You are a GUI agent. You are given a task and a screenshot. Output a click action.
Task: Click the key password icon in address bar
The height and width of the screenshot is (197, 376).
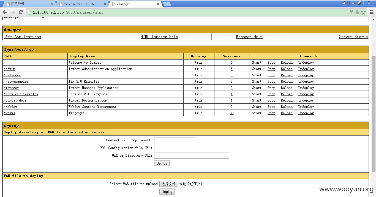click(x=351, y=12)
